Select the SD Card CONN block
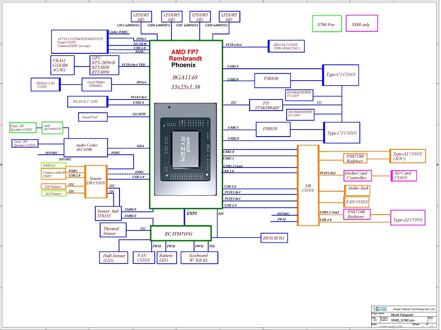Screen dimensions: 441x330 [403, 175]
